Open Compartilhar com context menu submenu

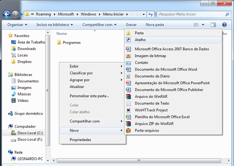[92, 121]
